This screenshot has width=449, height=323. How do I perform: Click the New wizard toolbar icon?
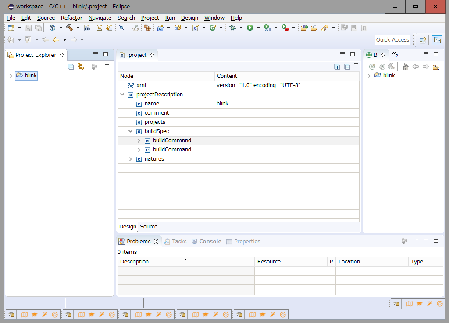click(11, 28)
